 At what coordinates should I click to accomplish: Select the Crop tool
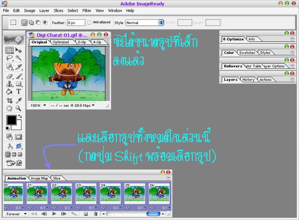click(x=9, y=100)
